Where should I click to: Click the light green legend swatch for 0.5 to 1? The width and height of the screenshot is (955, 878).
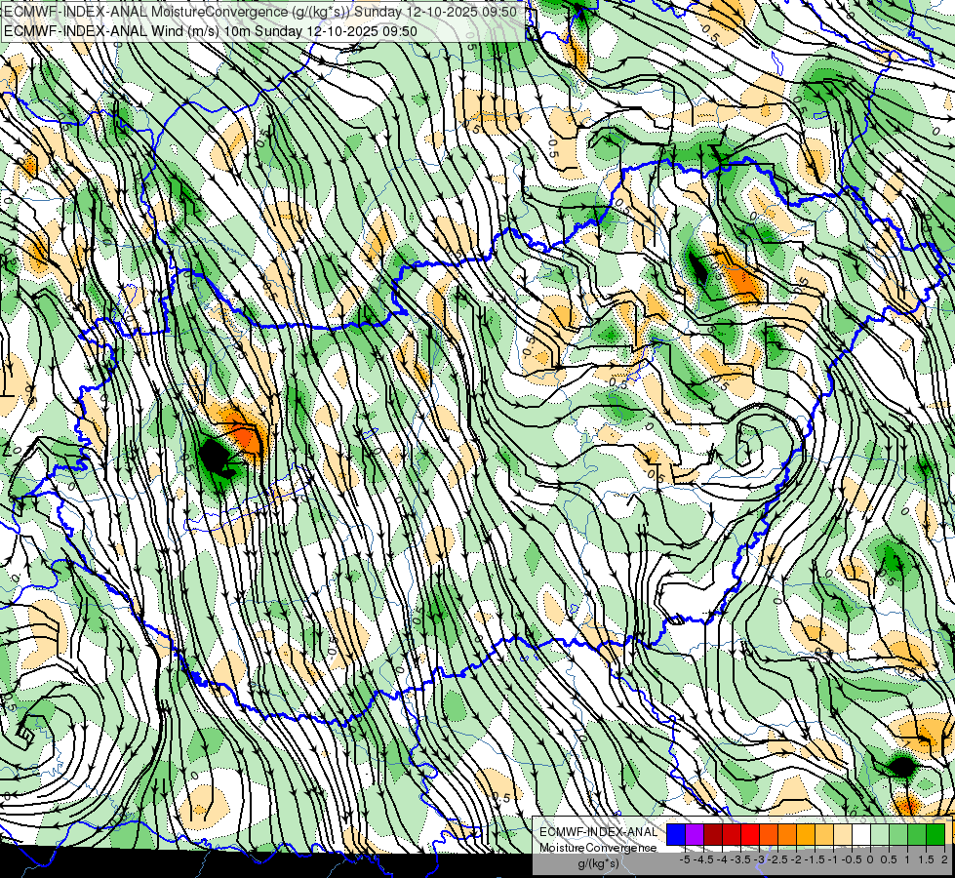(898, 835)
